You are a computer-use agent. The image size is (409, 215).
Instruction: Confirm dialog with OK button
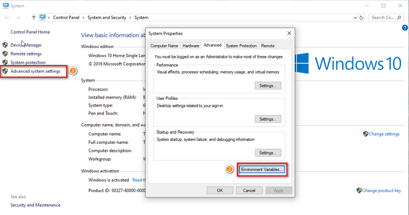[x=220, y=191]
